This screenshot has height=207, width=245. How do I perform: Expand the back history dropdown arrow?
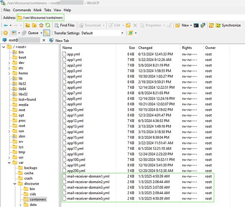pos(11,25)
